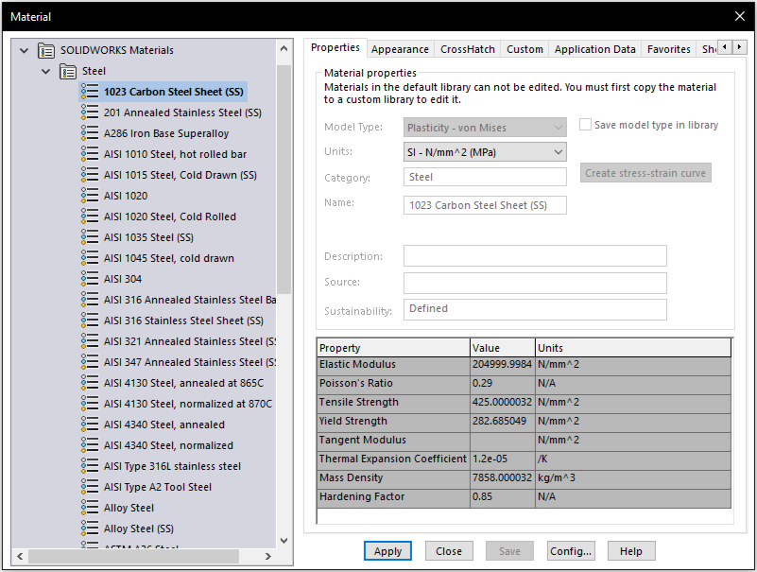Click icon beside AISI 4340 Steel, annealed
This screenshot has width=757, height=572.
(x=90, y=425)
